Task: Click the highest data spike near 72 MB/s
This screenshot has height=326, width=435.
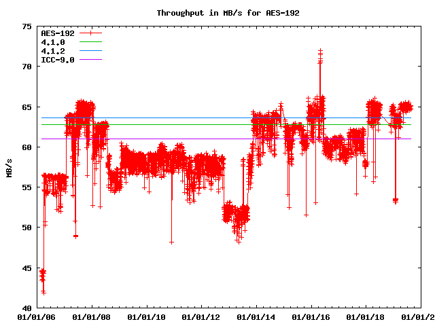Action: (320, 51)
